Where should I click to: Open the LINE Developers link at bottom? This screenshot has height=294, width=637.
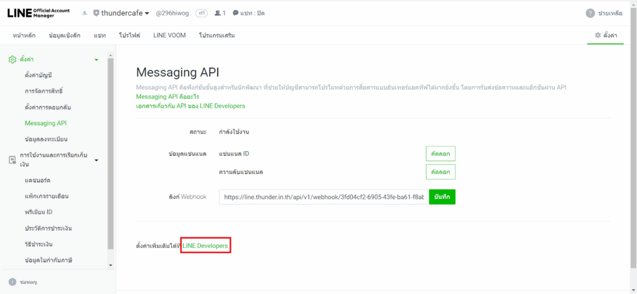point(205,246)
